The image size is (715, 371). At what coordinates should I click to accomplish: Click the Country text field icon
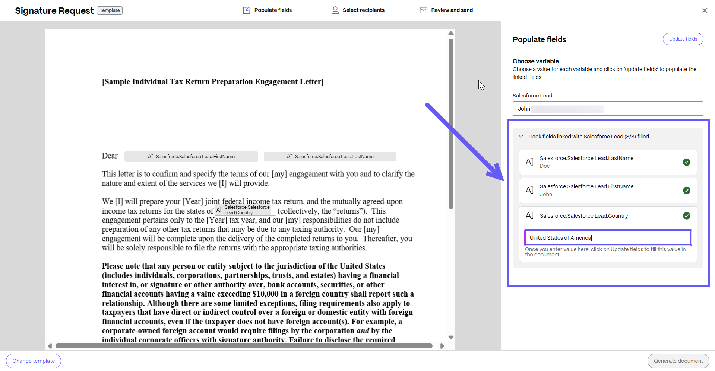[x=529, y=215]
